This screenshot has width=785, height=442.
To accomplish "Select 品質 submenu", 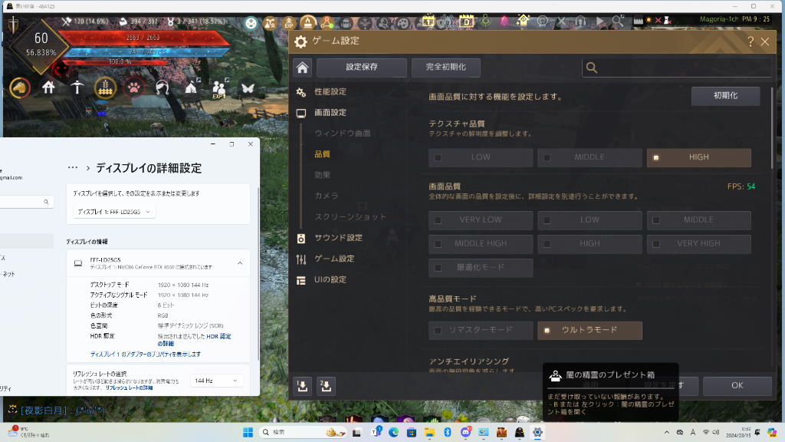I will (x=323, y=154).
